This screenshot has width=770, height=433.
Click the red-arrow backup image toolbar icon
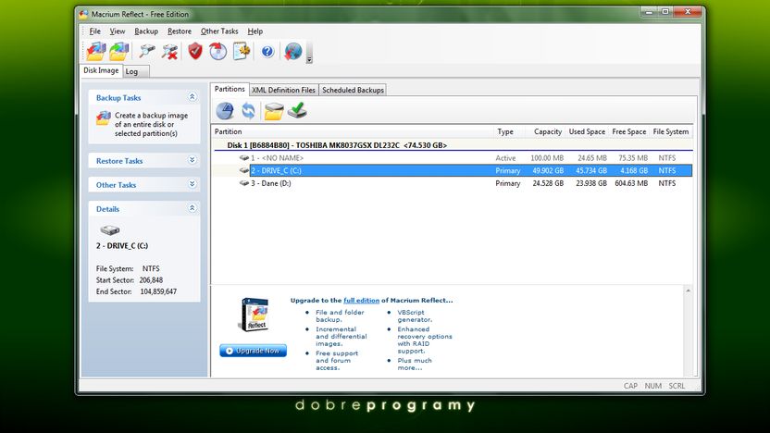[x=95, y=51]
